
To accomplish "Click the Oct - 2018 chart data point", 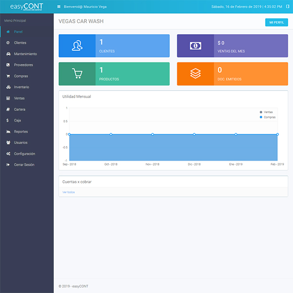I will click(111, 134).
